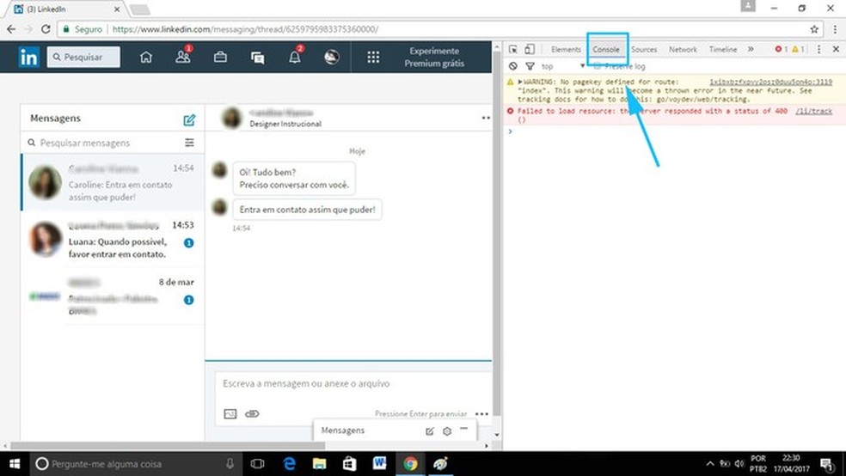Screen dimensions: 846x476
Task: Activate DevTools inspect element tool
Action: click(513, 49)
